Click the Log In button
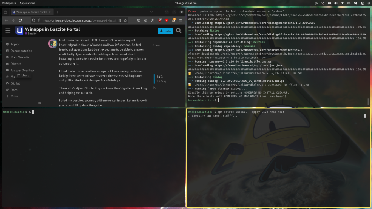This screenshot has width=372, height=209. coord(165,31)
